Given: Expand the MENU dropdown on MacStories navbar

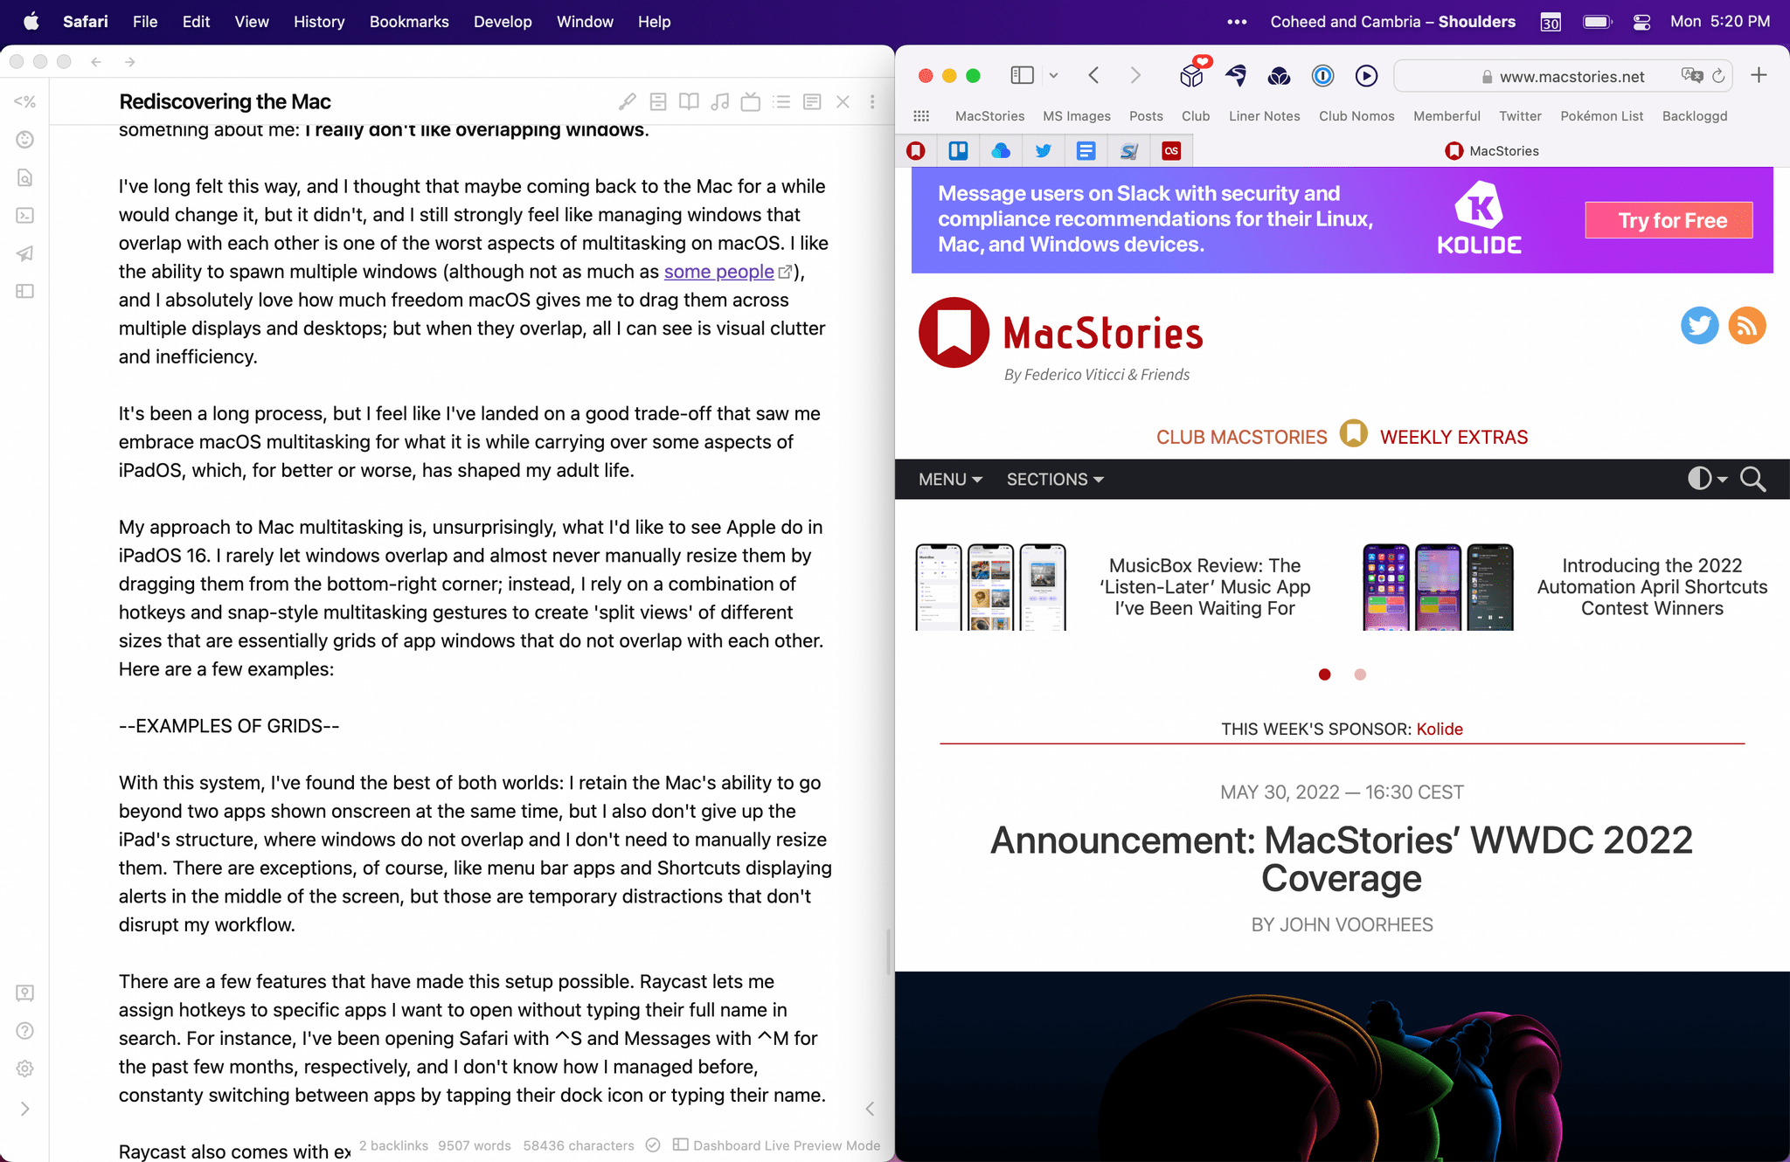Looking at the screenshot, I should pos(948,479).
